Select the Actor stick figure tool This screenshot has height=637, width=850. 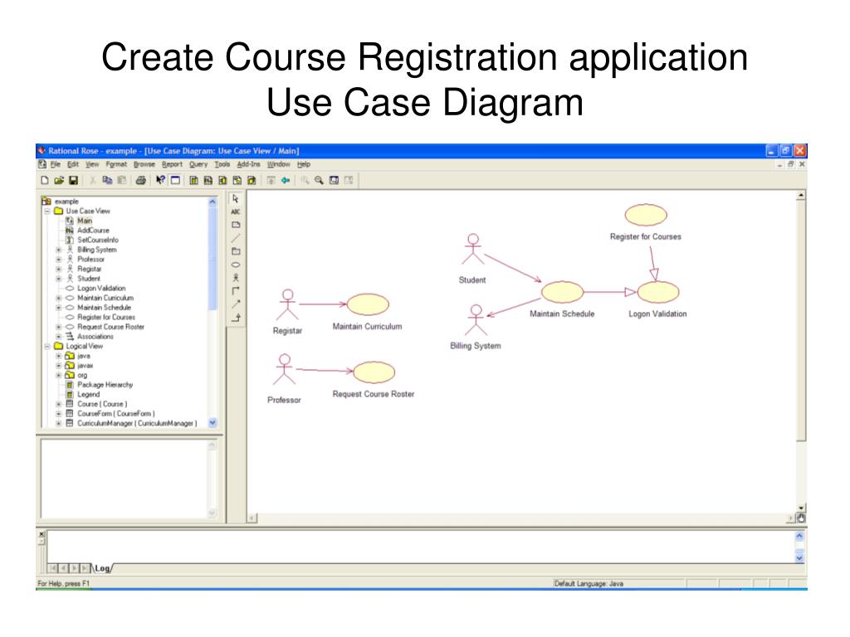[x=236, y=278]
